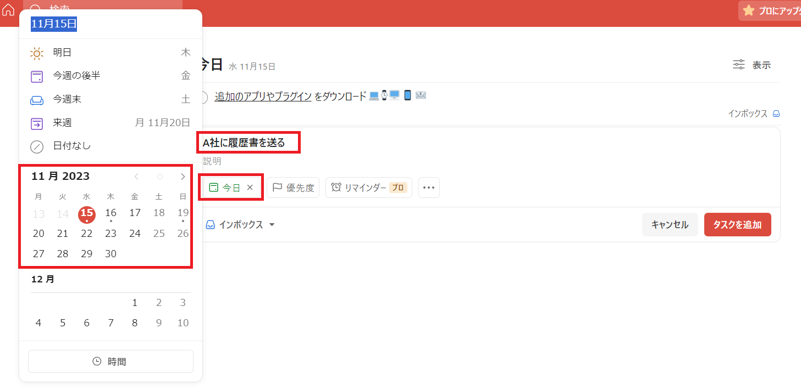This screenshot has height=391, width=801.
Task: Click the 時間 time button
Action: tap(111, 361)
